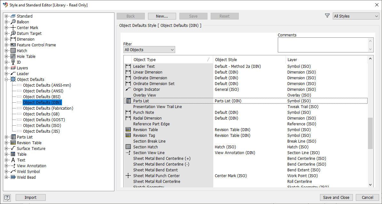The height and width of the screenshot is (204, 382).
Task: Click the Origin Indicator row icon
Action: point(128,90)
